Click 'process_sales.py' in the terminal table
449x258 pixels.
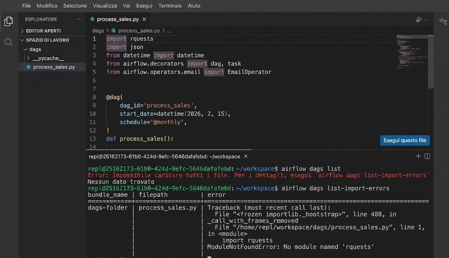(168, 208)
